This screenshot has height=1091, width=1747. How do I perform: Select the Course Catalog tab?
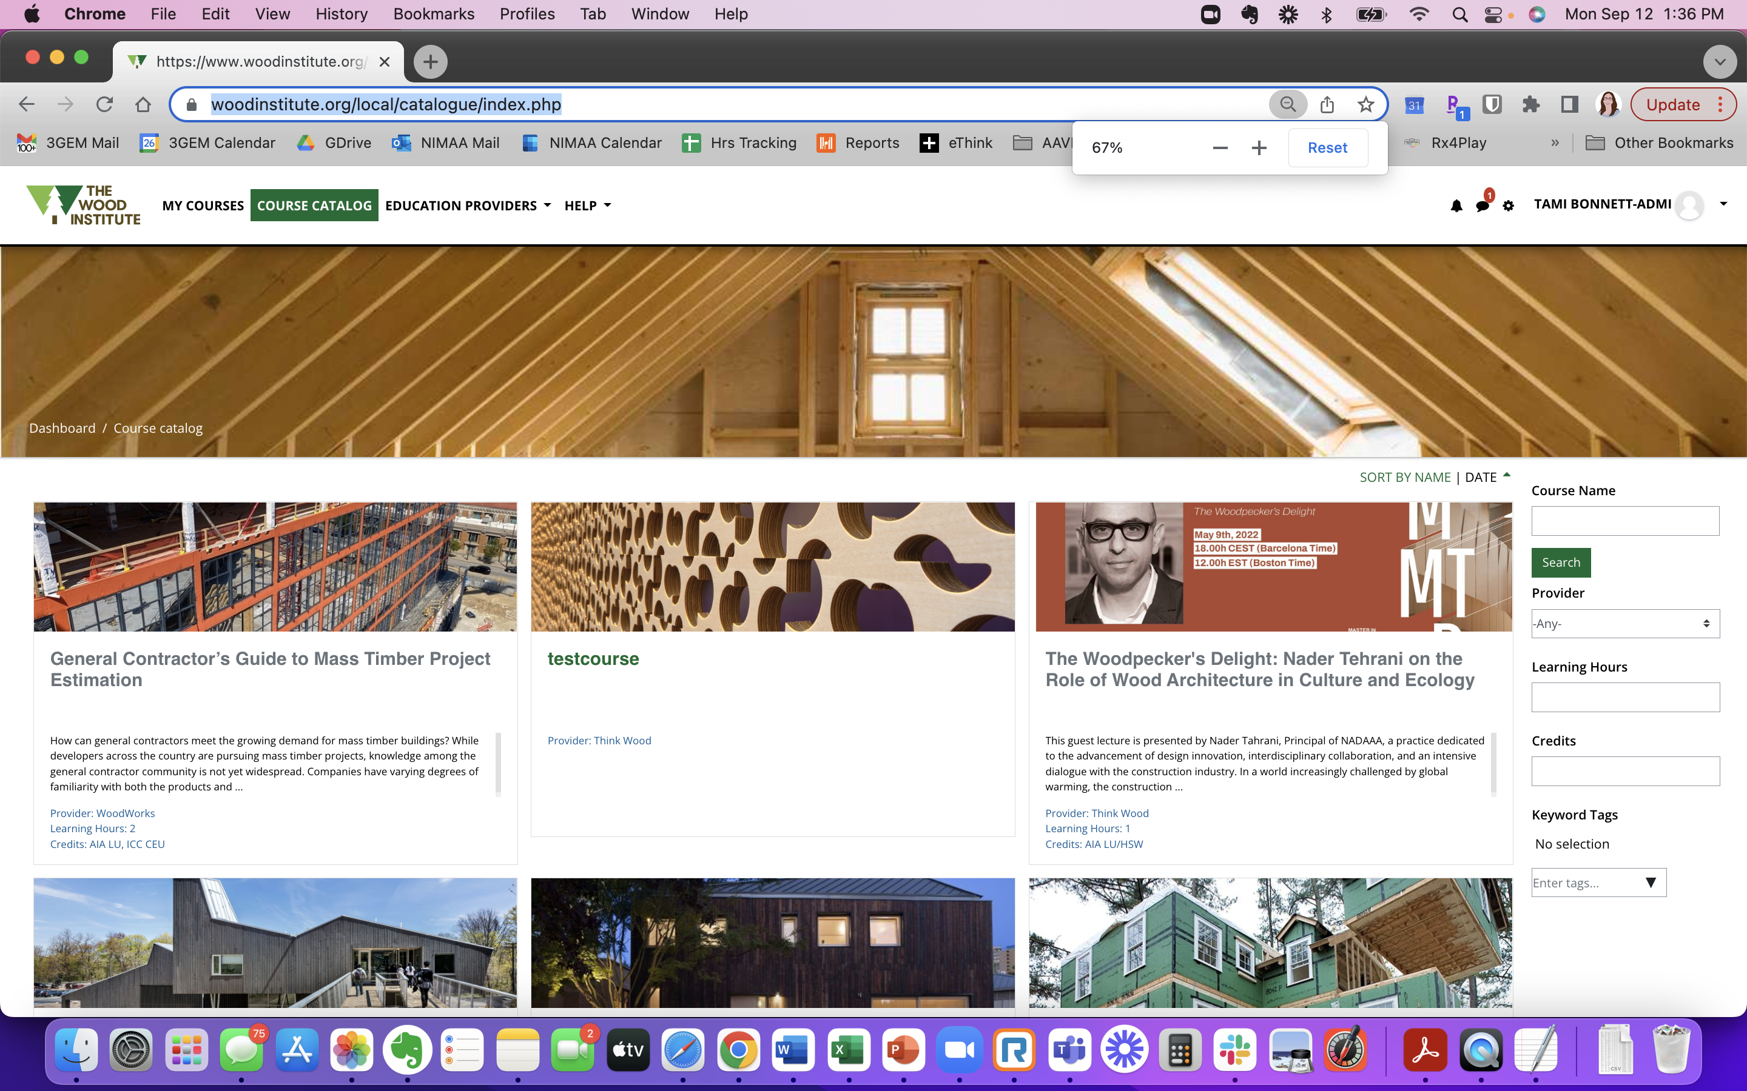314,205
